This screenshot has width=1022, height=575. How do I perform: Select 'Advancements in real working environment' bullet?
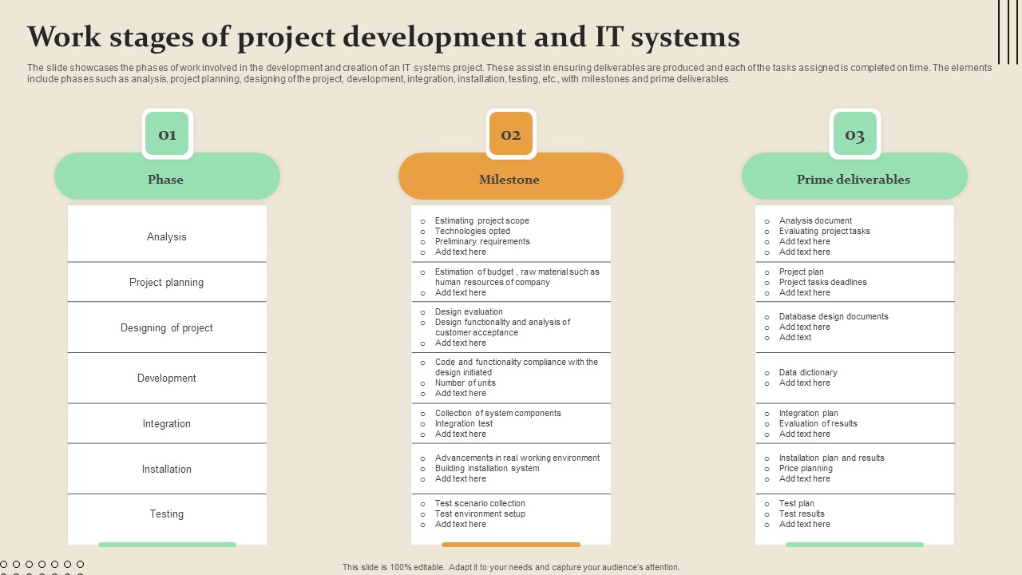tap(517, 458)
